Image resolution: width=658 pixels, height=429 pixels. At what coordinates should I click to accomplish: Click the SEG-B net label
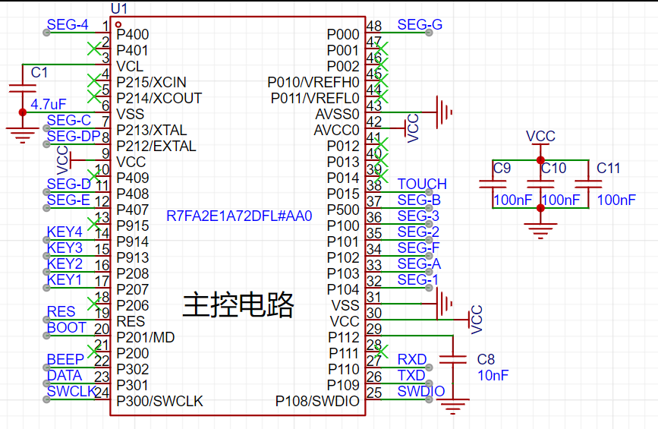click(419, 200)
